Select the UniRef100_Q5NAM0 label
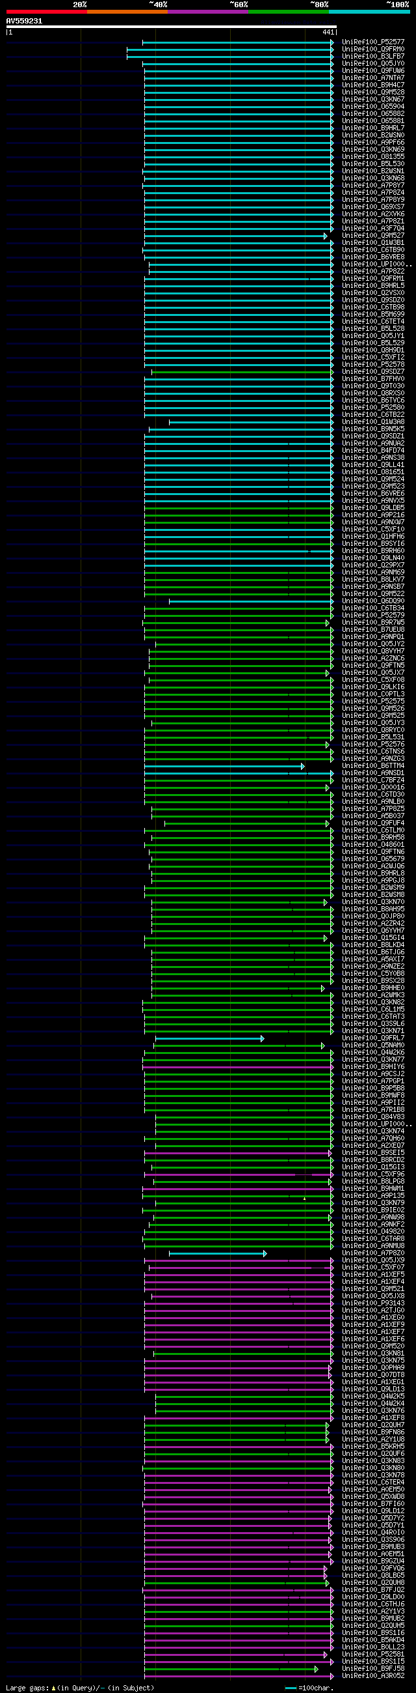 (x=372, y=1046)
